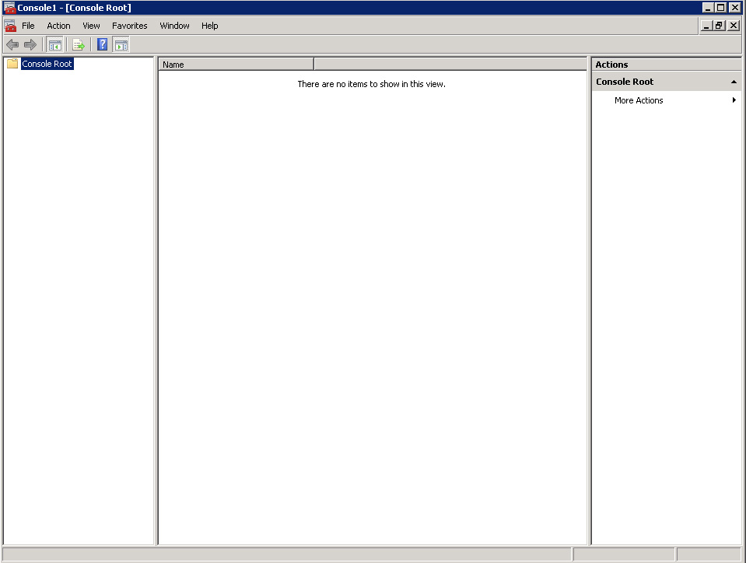The height and width of the screenshot is (563, 746).
Task: Click the Console1 title bar text
Action: coord(74,8)
